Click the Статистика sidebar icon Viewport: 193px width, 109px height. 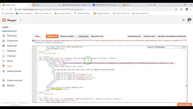pos(4,41)
